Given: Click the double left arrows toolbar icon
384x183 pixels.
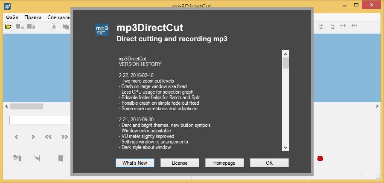Looking at the screenshot, I should coord(343,26).
